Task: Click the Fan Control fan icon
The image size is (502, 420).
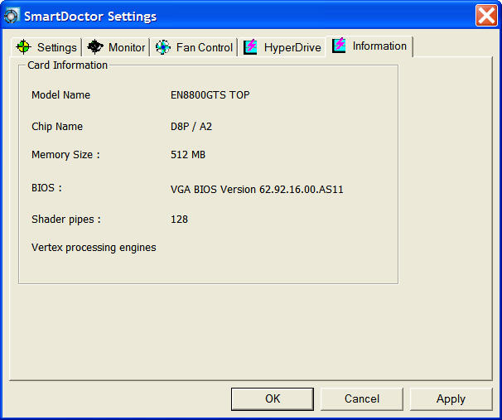Action: tap(163, 47)
